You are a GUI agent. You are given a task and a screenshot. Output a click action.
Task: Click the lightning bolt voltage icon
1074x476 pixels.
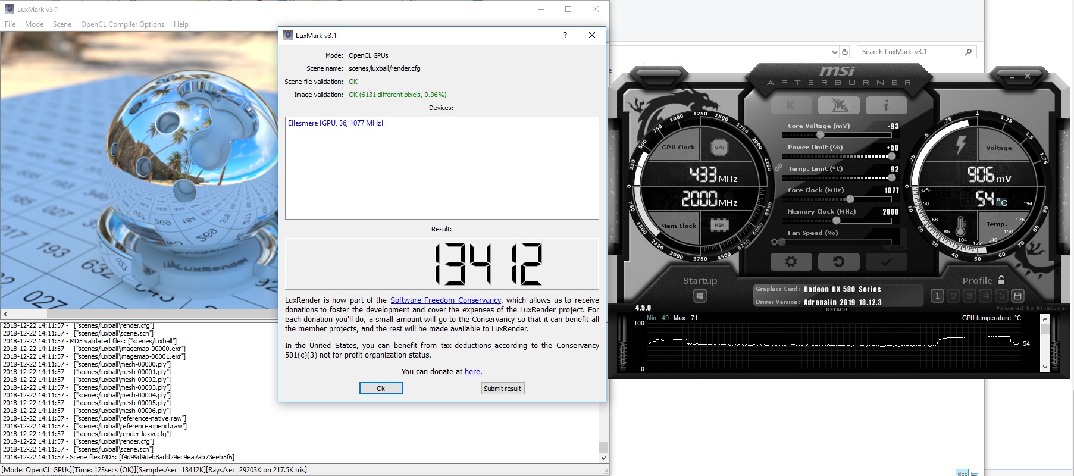pyautogui.click(x=960, y=145)
